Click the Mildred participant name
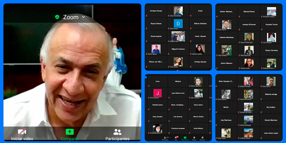The height and width of the screenshot is (143, 286). coord(178,81)
